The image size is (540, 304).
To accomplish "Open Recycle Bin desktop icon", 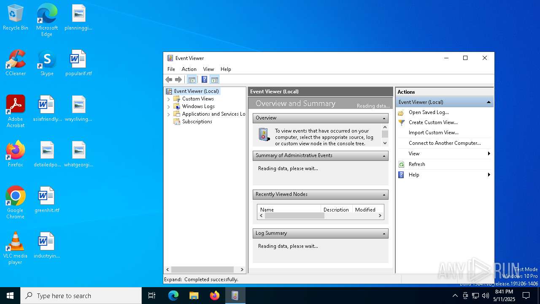I will [16, 18].
